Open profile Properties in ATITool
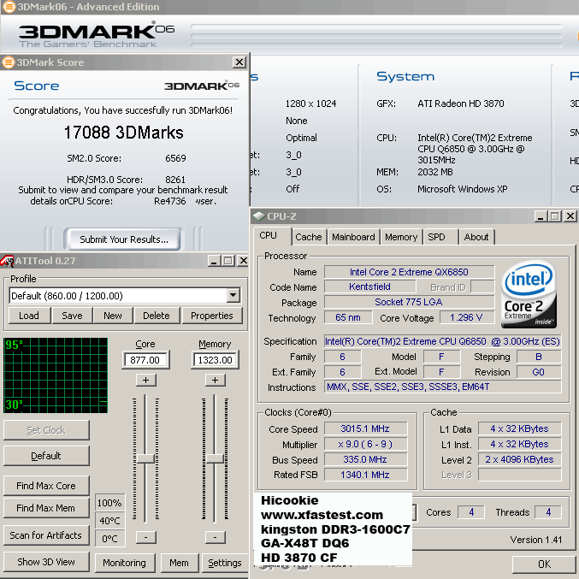This screenshot has height=579, width=579. pos(212,316)
